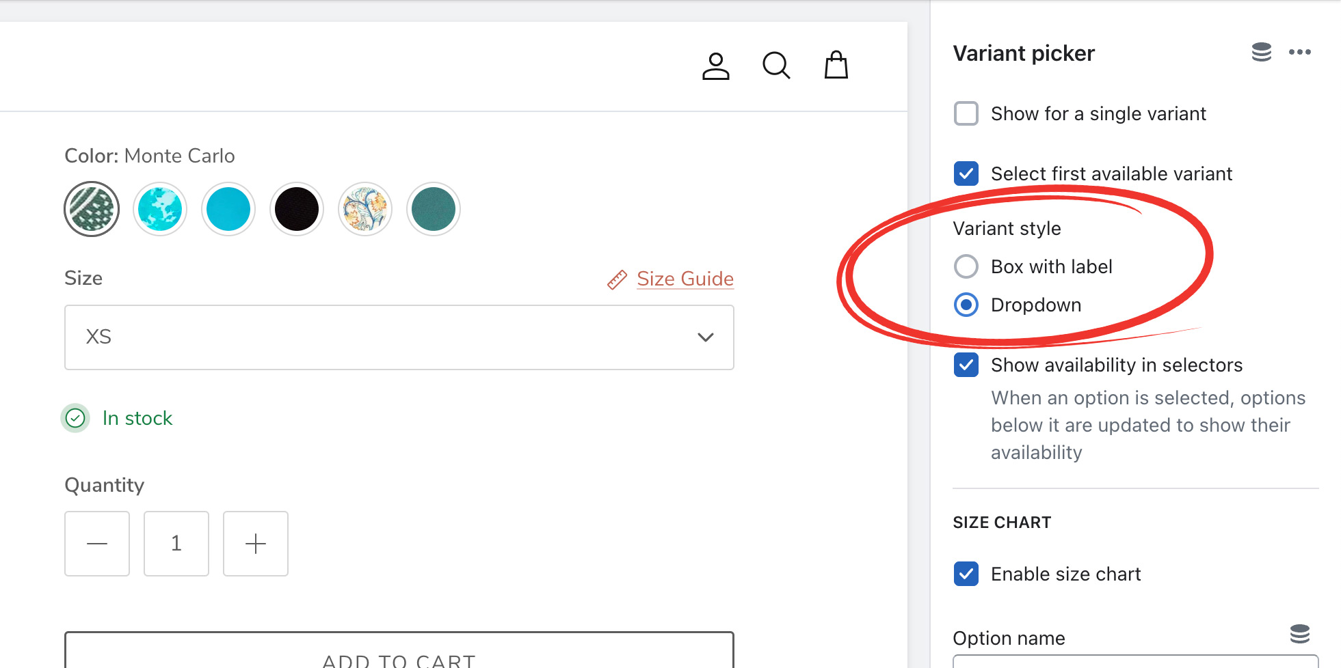Open the Size Guide link
The image size is (1341, 668).
click(685, 279)
